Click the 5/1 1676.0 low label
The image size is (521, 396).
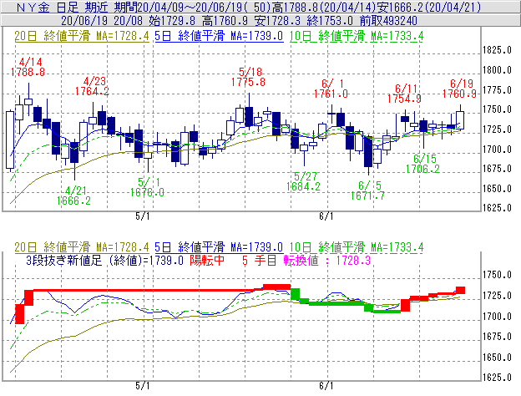pyautogui.click(x=147, y=187)
